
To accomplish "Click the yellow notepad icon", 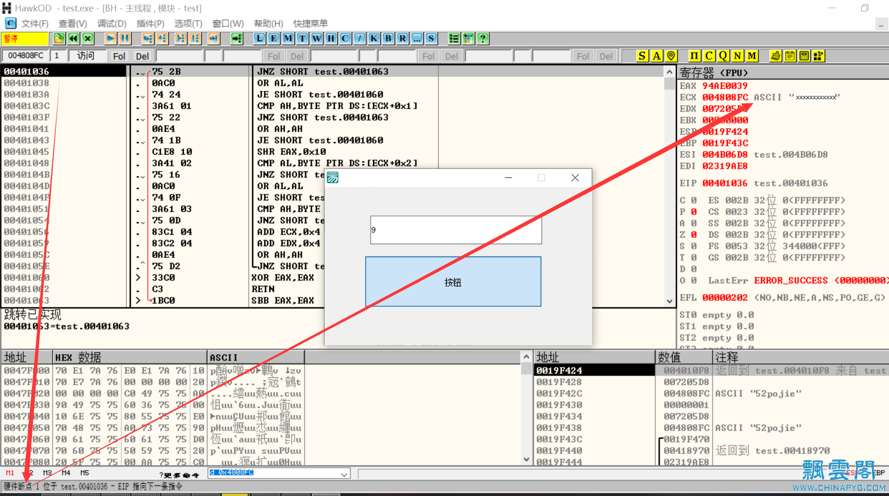I will point(790,56).
